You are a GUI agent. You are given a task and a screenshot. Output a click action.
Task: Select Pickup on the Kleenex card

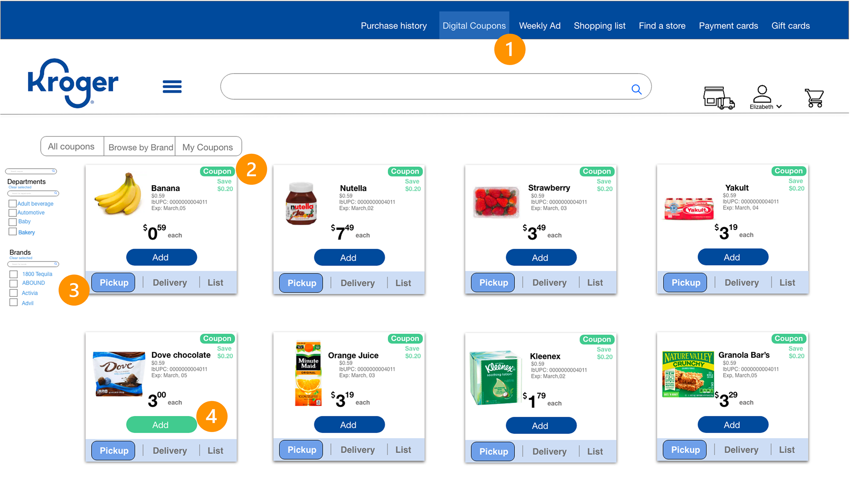[493, 452]
